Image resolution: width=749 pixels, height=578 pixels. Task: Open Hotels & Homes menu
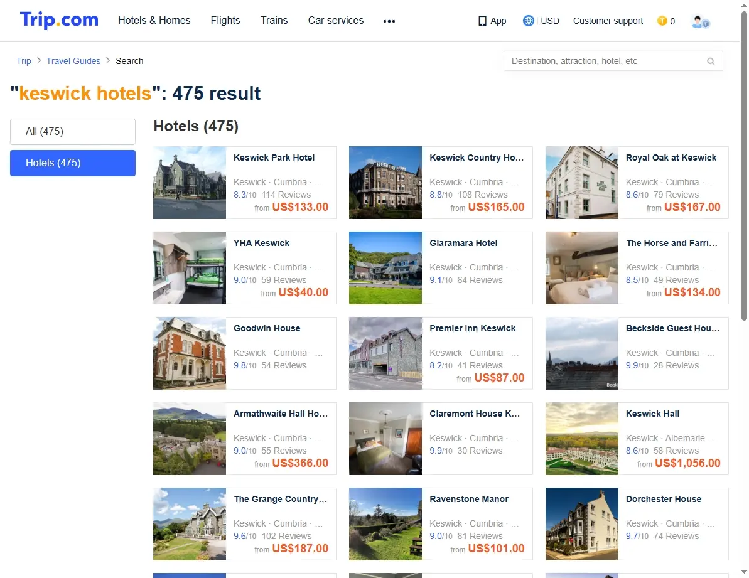pos(154,21)
